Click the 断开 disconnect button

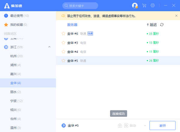pos(162,125)
